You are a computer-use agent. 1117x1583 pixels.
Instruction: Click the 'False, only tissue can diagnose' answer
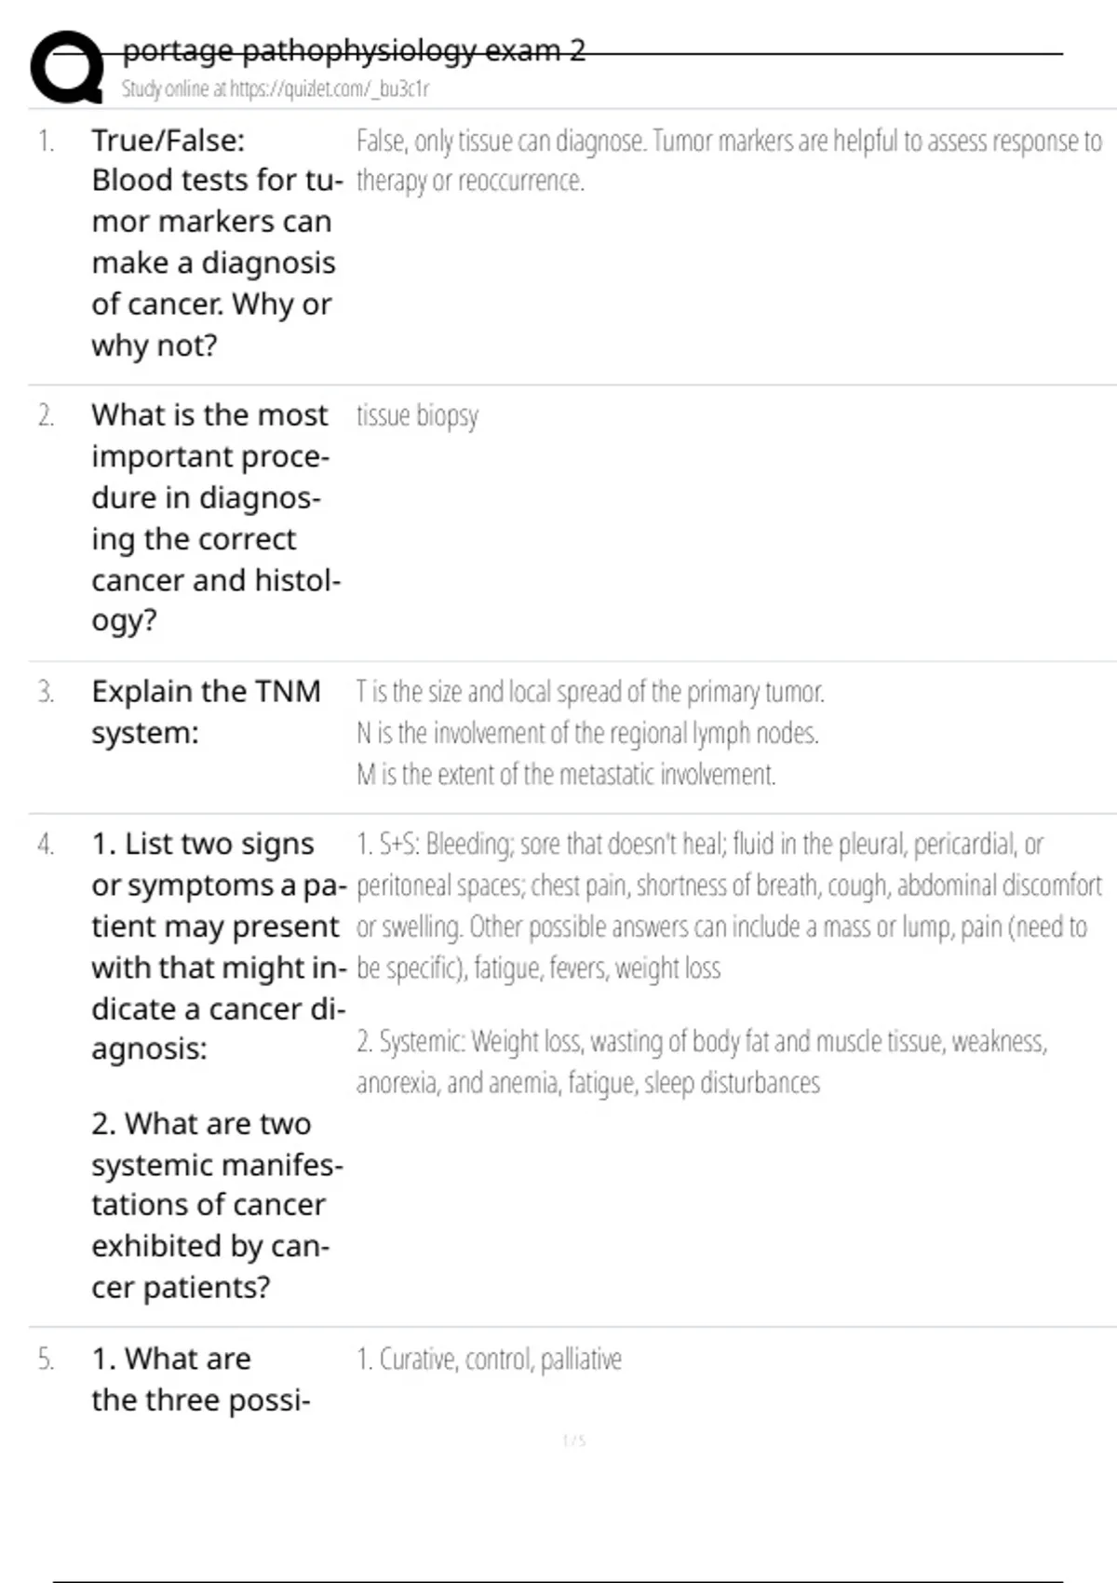tap(728, 160)
